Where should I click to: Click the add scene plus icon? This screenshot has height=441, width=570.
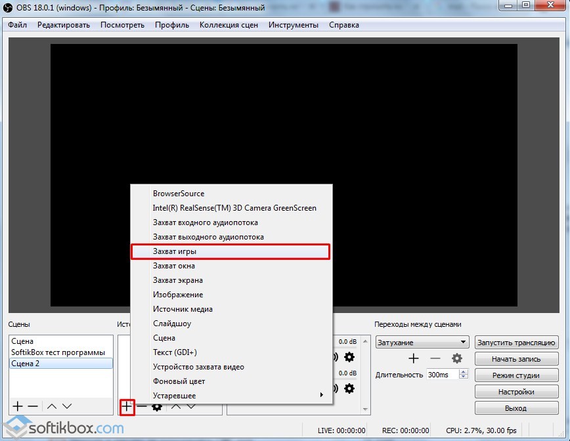point(18,407)
